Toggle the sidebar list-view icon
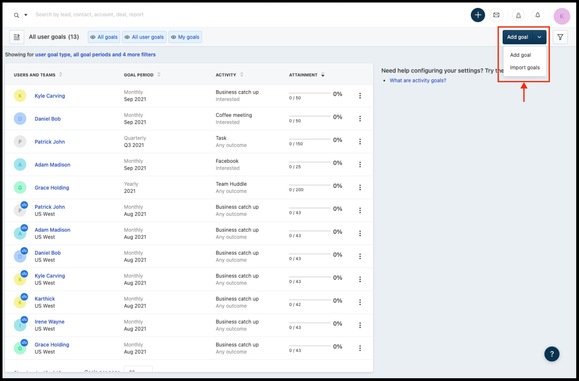 (17, 37)
